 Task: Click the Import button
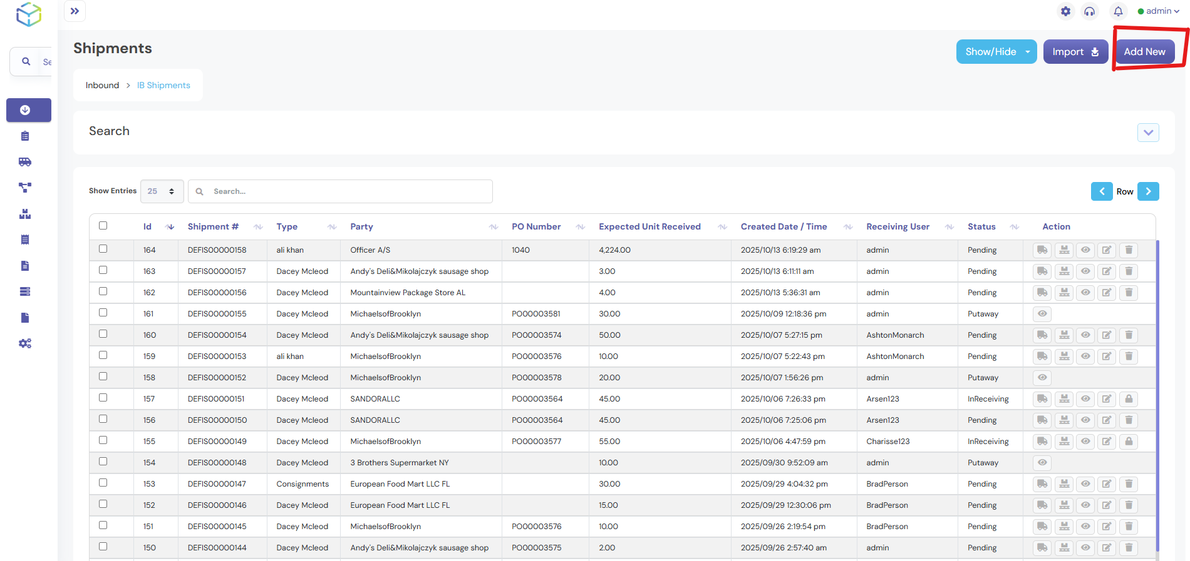pyautogui.click(x=1075, y=52)
